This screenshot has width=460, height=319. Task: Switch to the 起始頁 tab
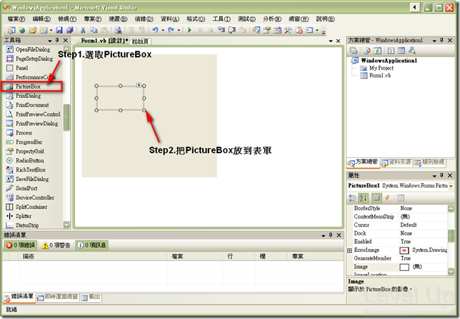[140, 41]
